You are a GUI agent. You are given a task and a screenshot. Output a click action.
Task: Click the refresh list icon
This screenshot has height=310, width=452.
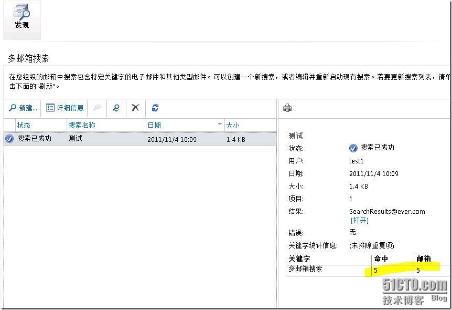point(155,108)
